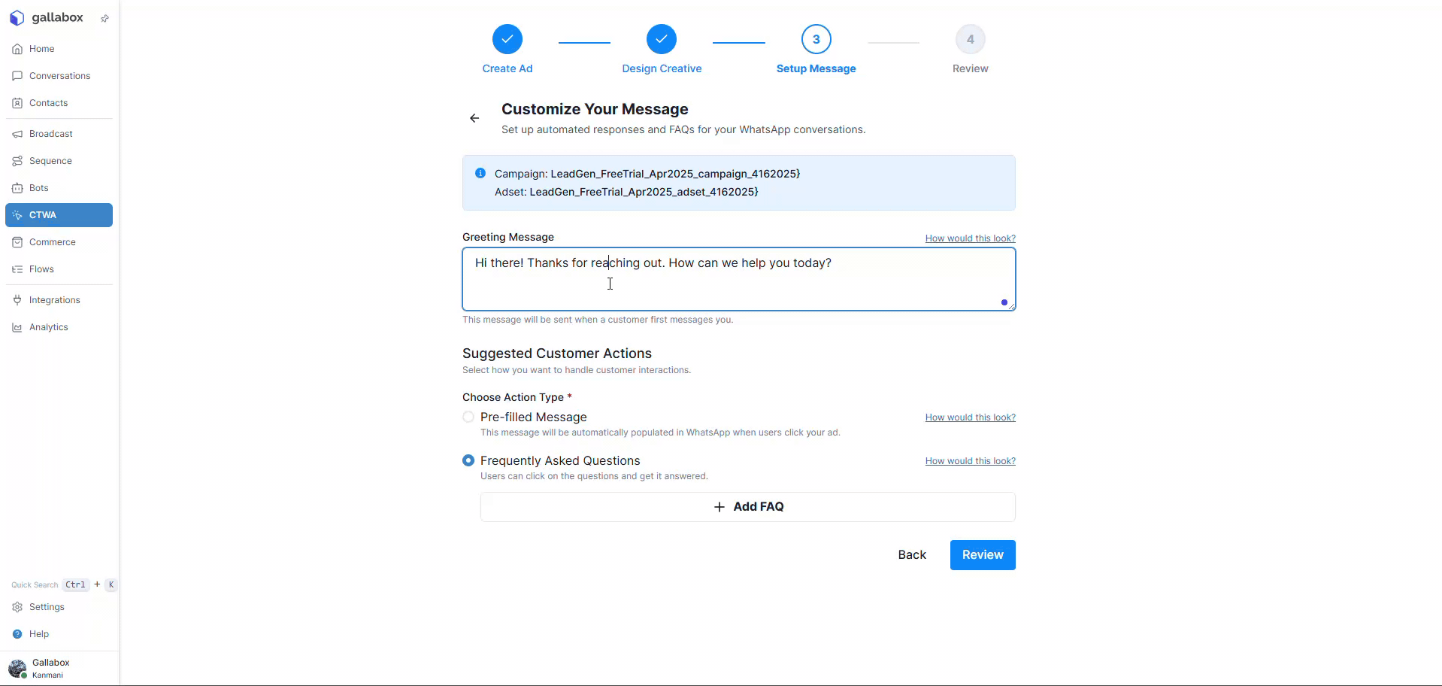Jump to the Design Creative step

click(662, 39)
